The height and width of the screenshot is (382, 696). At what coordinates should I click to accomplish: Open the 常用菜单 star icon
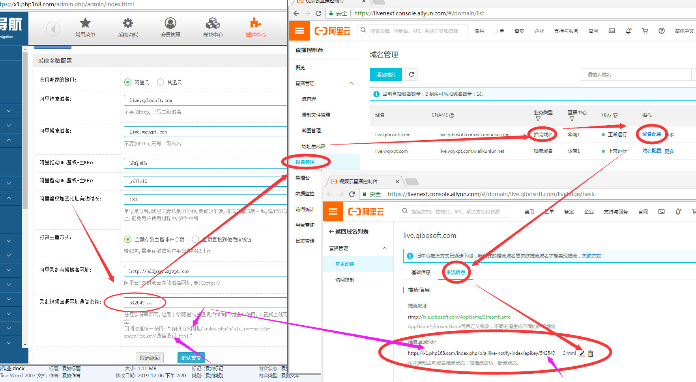[x=85, y=24]
